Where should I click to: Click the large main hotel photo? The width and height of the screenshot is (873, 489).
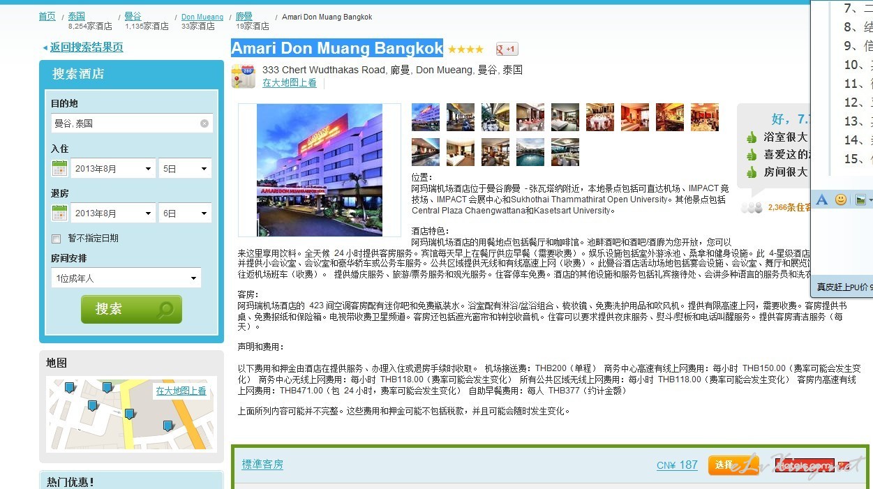(320, 170)
